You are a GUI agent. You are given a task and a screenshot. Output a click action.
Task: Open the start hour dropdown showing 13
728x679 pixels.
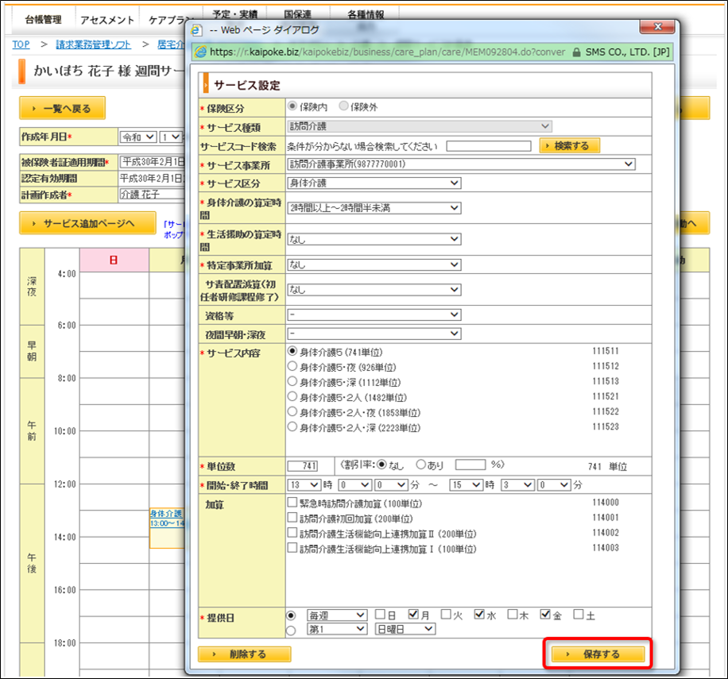(x=304, y=484)
